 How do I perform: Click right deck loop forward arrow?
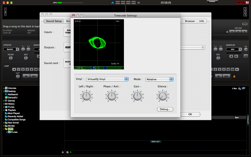point(237,69)
